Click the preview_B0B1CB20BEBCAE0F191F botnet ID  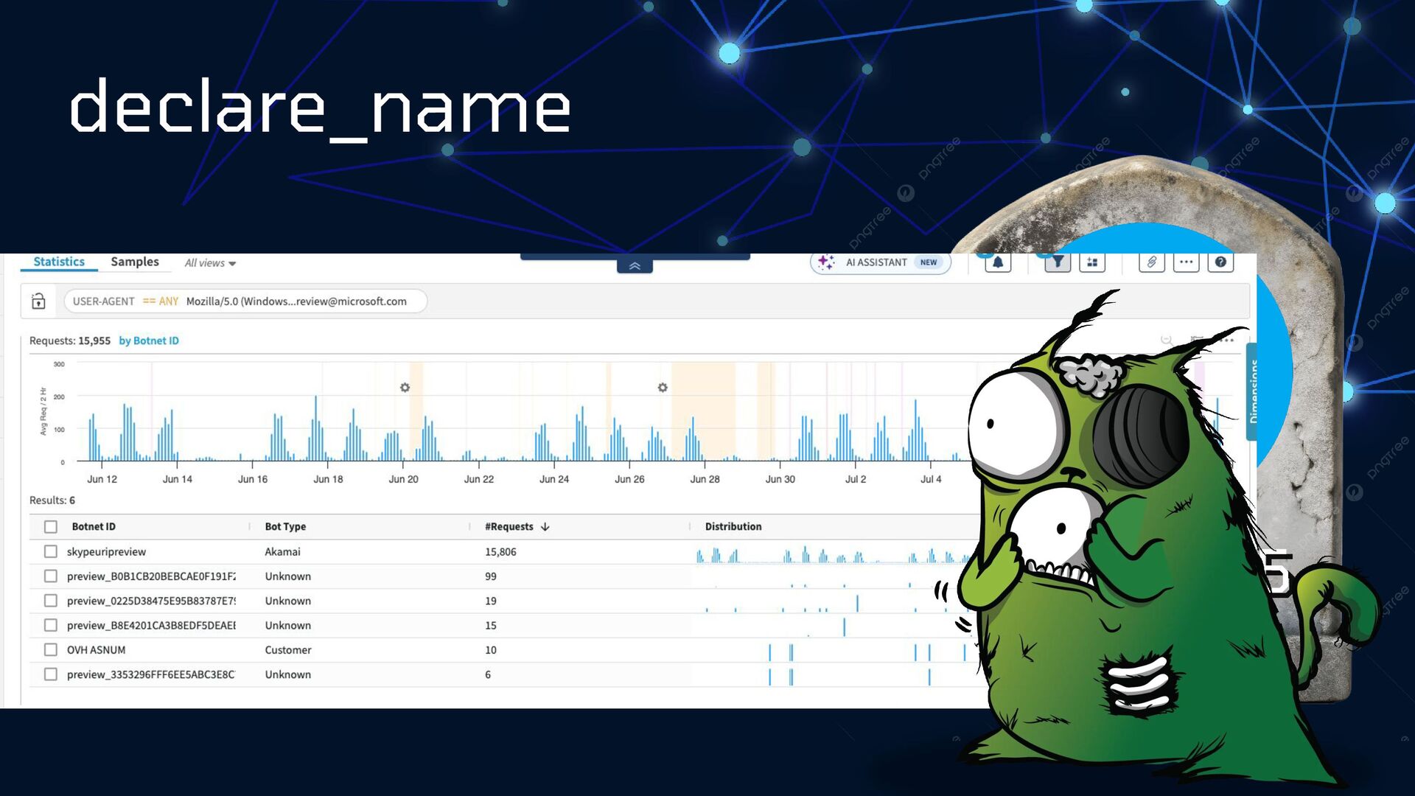coord(151,576)
